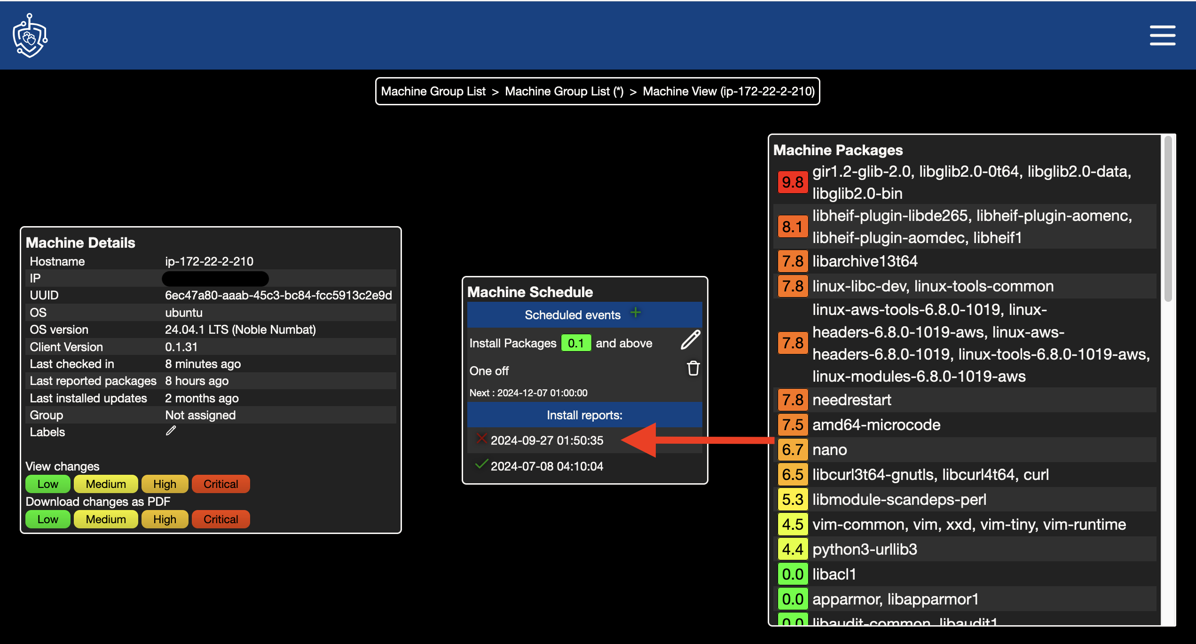View changes at Critical severity
The height and width of the screenshot is (644, 1196).
coord(220,484)
